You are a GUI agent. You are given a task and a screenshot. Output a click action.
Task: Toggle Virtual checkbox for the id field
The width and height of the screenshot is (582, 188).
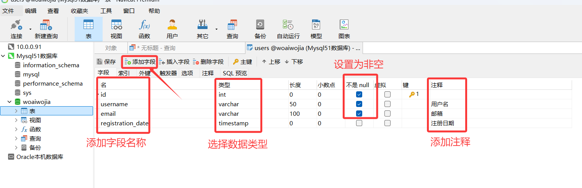coord(387,94)
